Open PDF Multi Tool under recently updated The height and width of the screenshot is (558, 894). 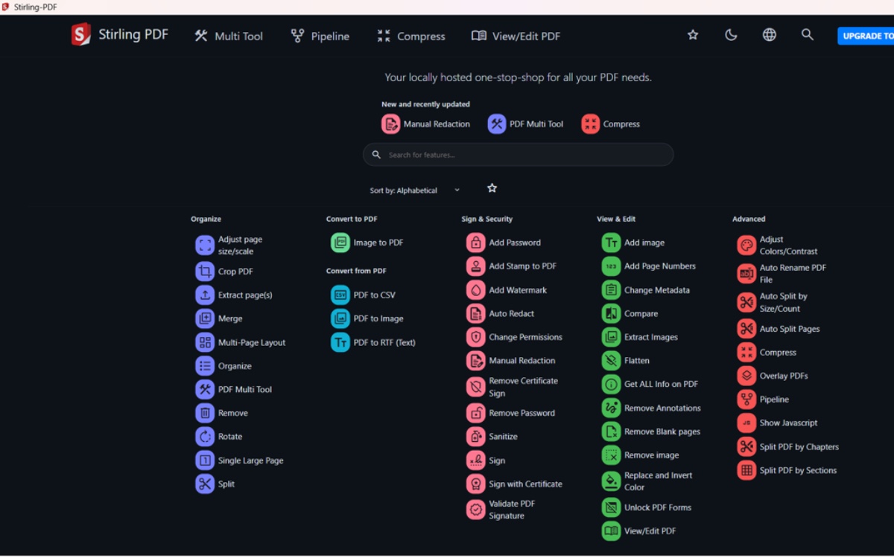[x=526, y=124]
